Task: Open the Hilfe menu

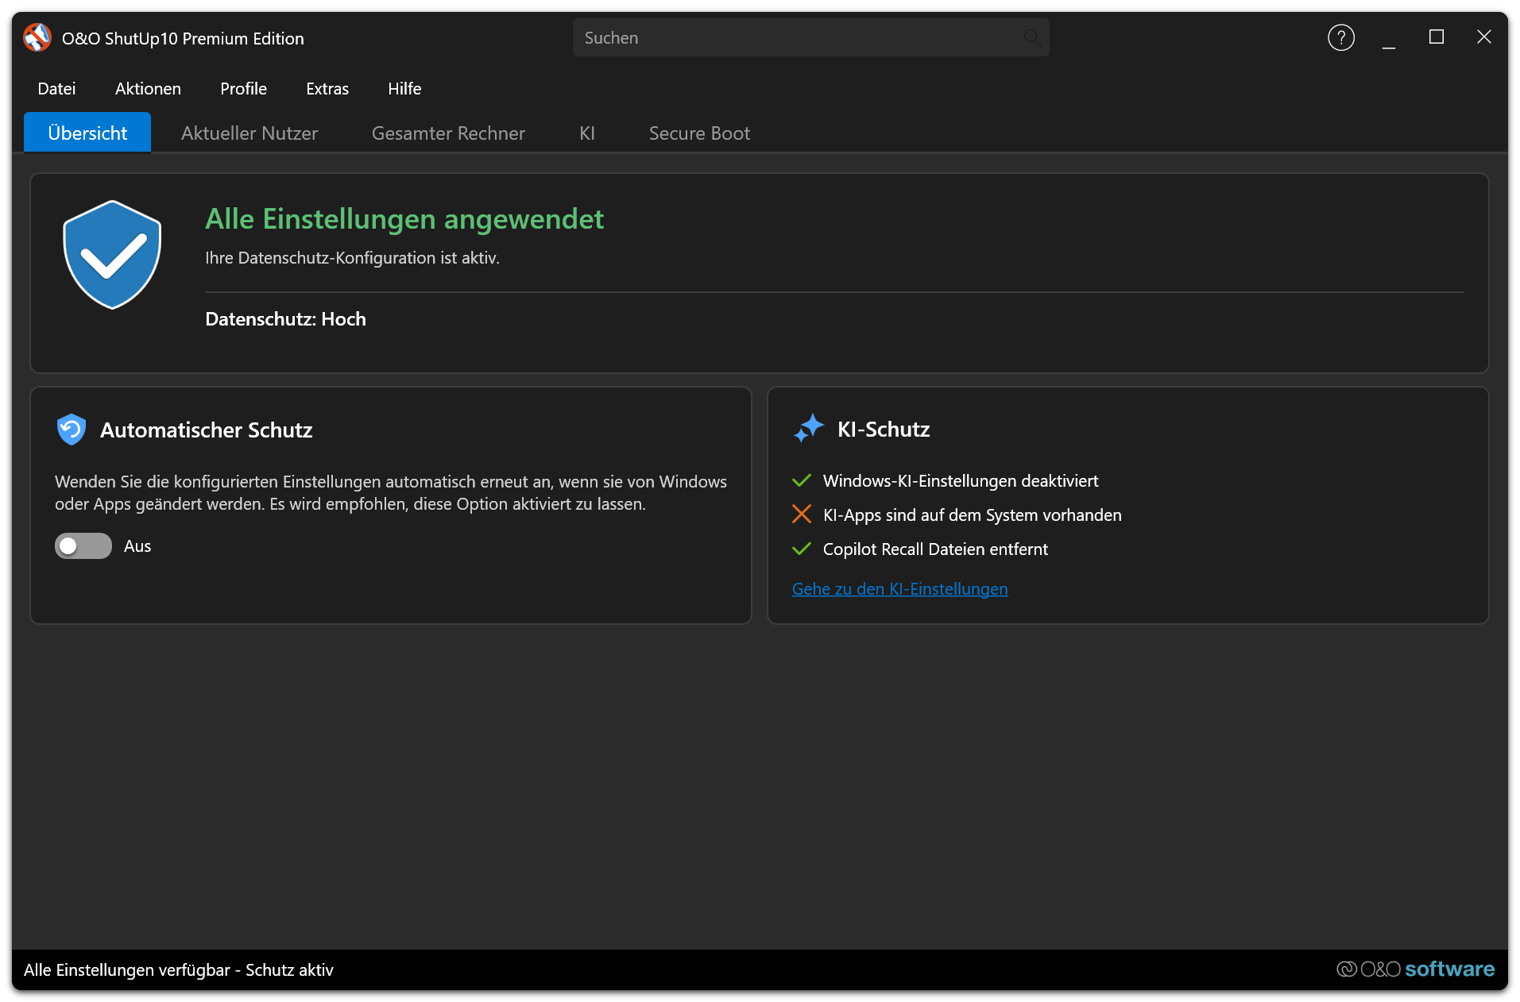Action: [404, 89]
